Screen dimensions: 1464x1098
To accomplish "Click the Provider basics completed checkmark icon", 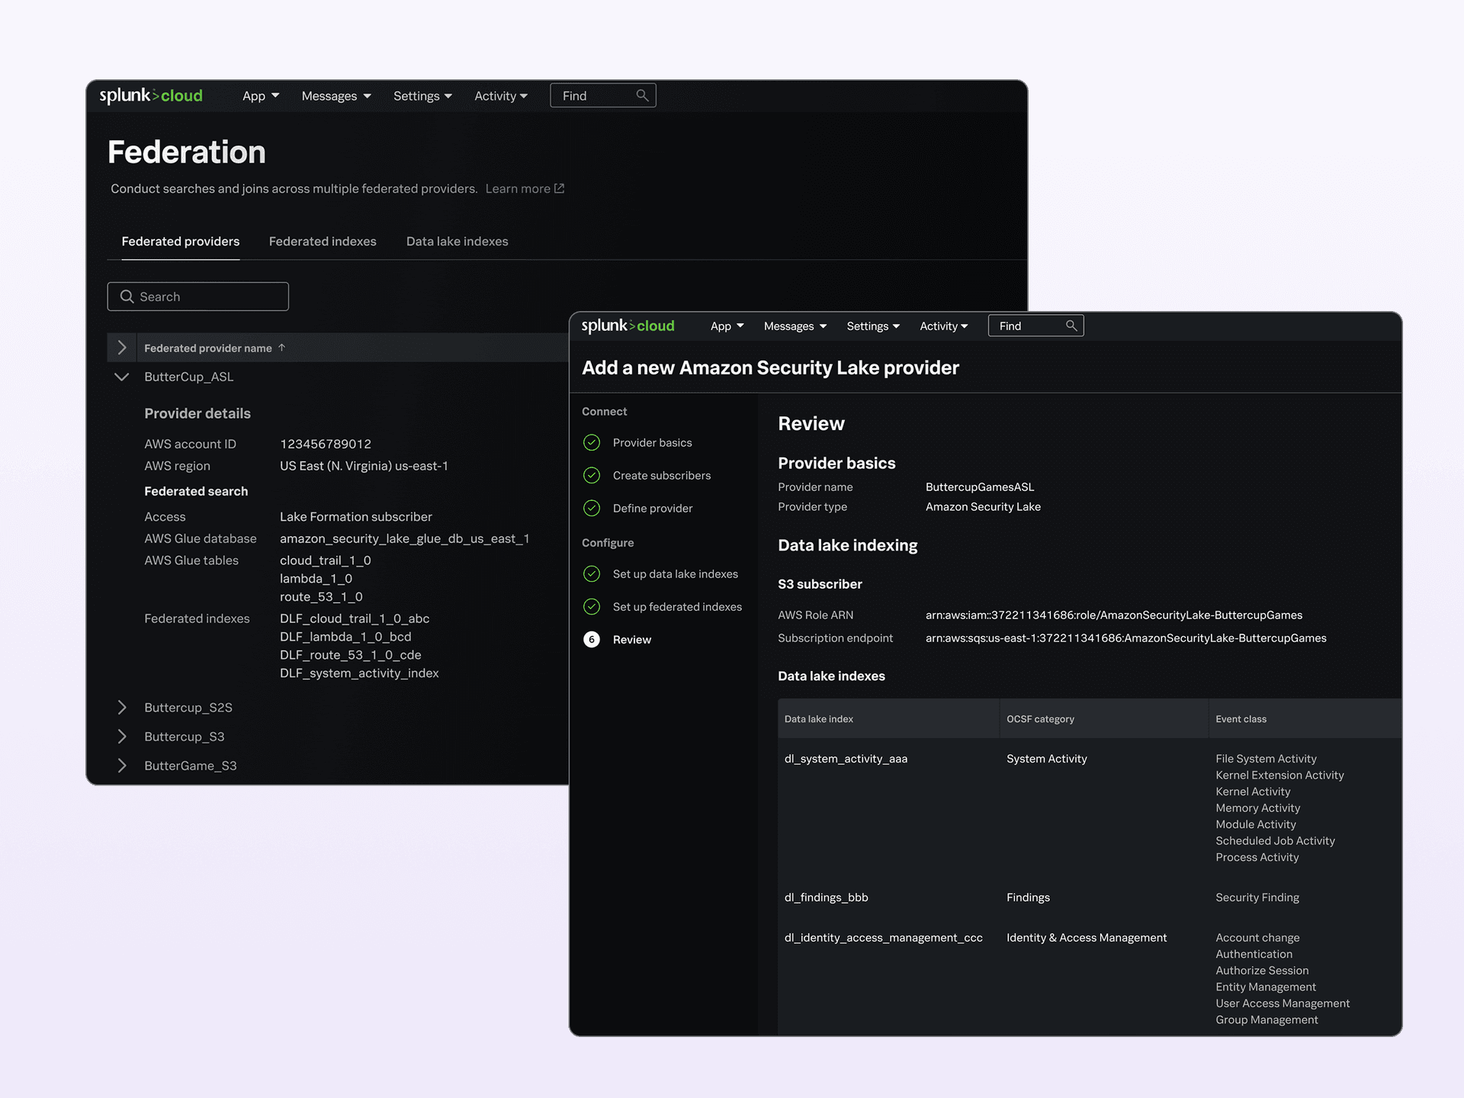I will pos(592,442).
